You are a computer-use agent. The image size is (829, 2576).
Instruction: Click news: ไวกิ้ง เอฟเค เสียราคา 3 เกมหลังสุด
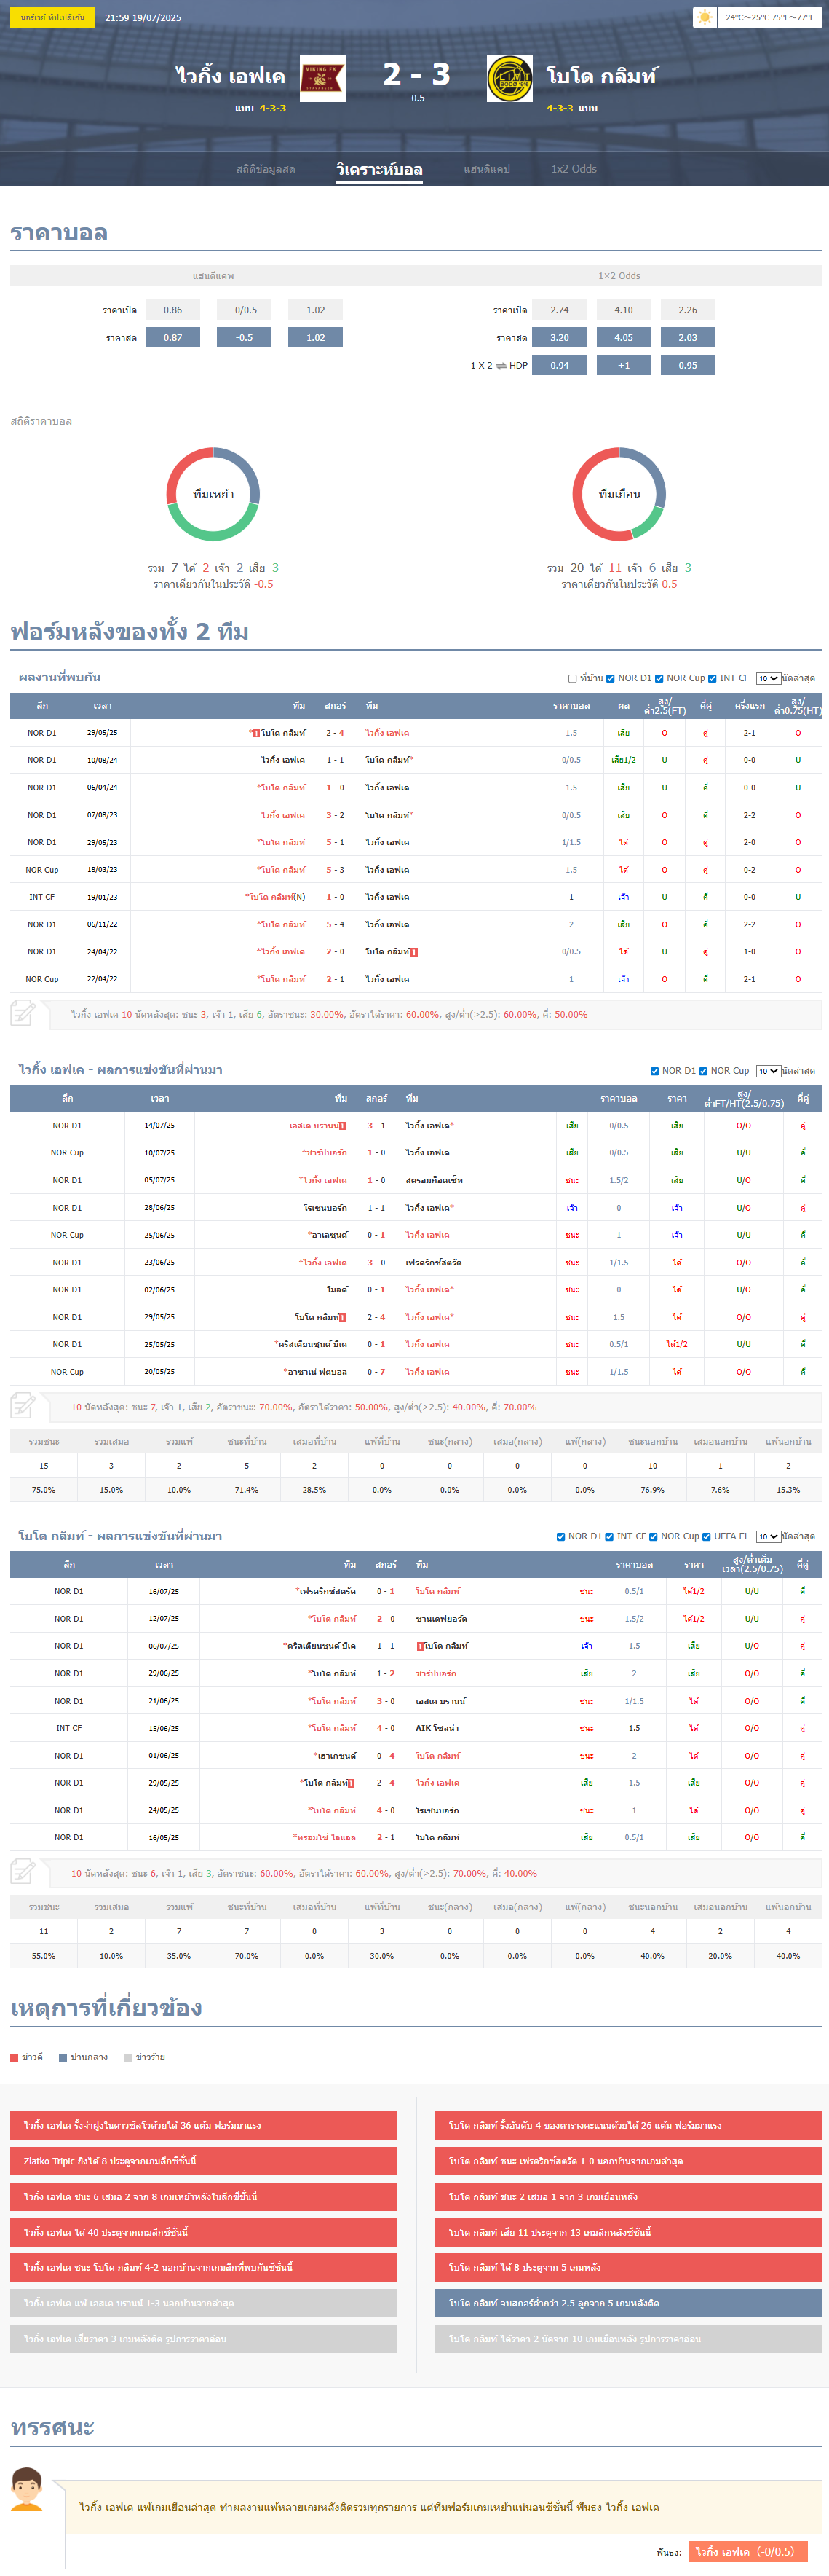click(204, 2339)
